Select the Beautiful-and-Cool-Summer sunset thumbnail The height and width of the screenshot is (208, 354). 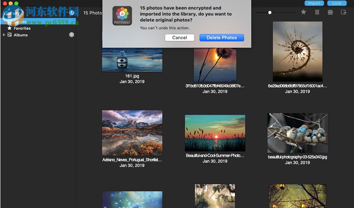[215, 133]
